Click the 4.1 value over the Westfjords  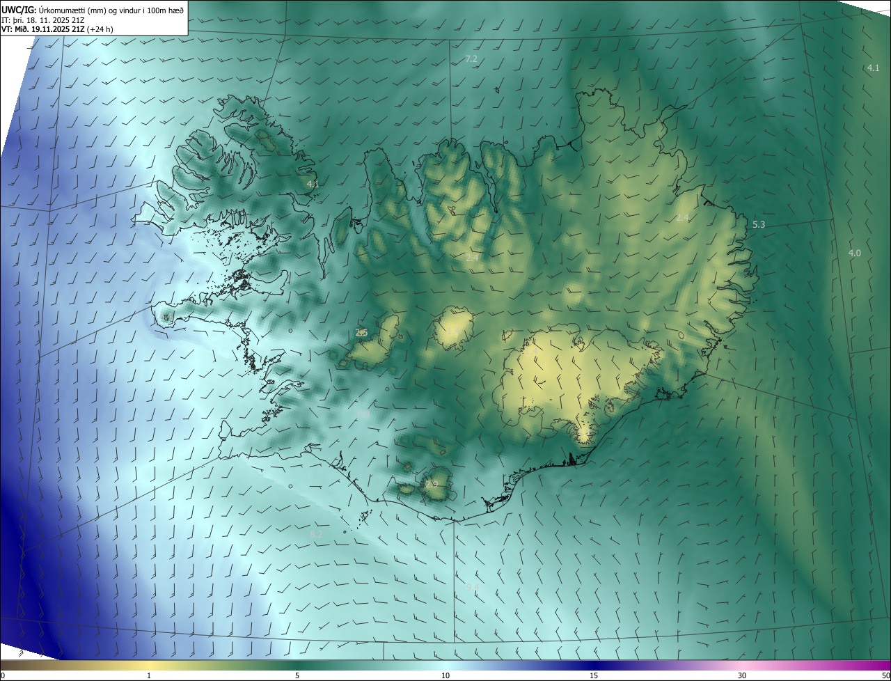coord(313,184)
